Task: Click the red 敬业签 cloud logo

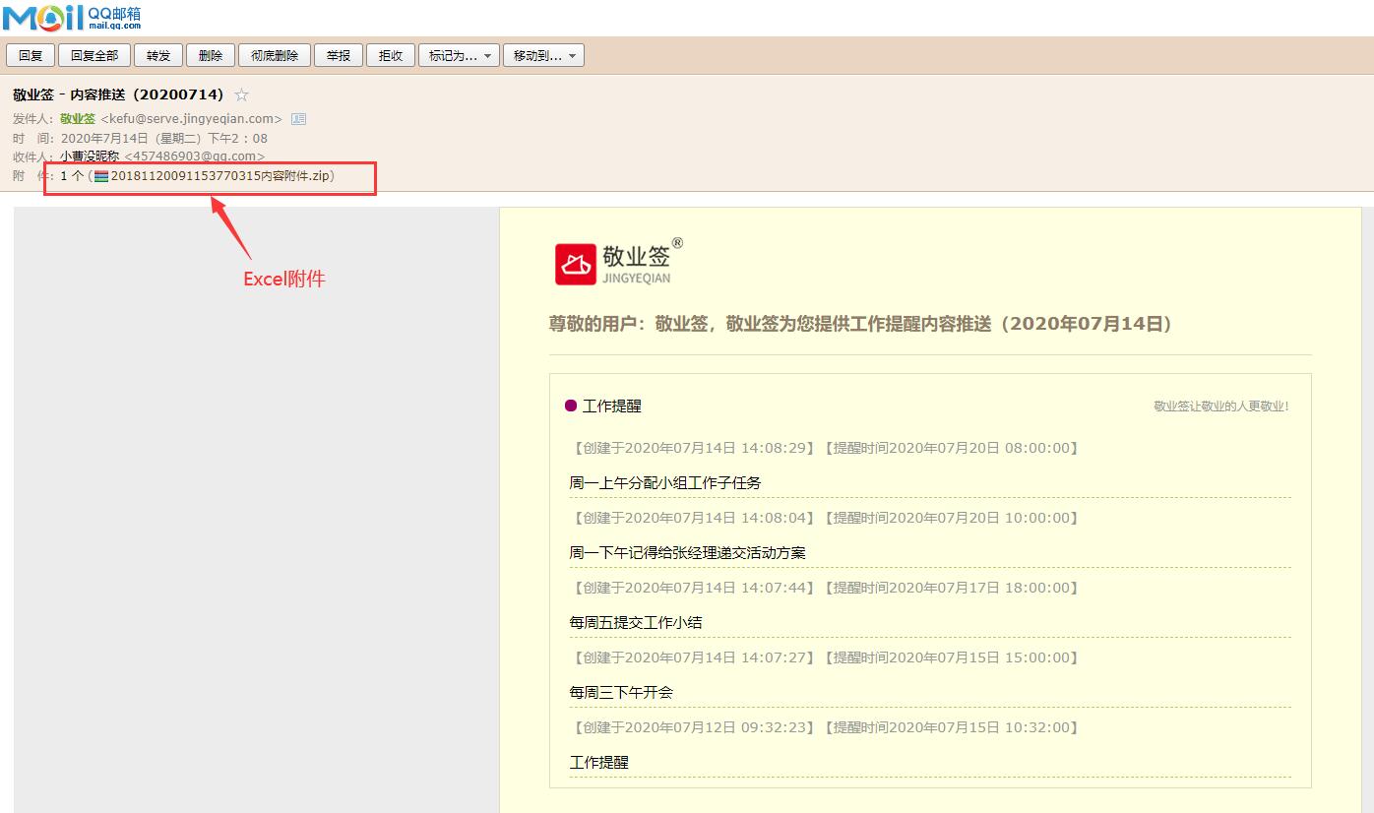Action: [576, 265]
